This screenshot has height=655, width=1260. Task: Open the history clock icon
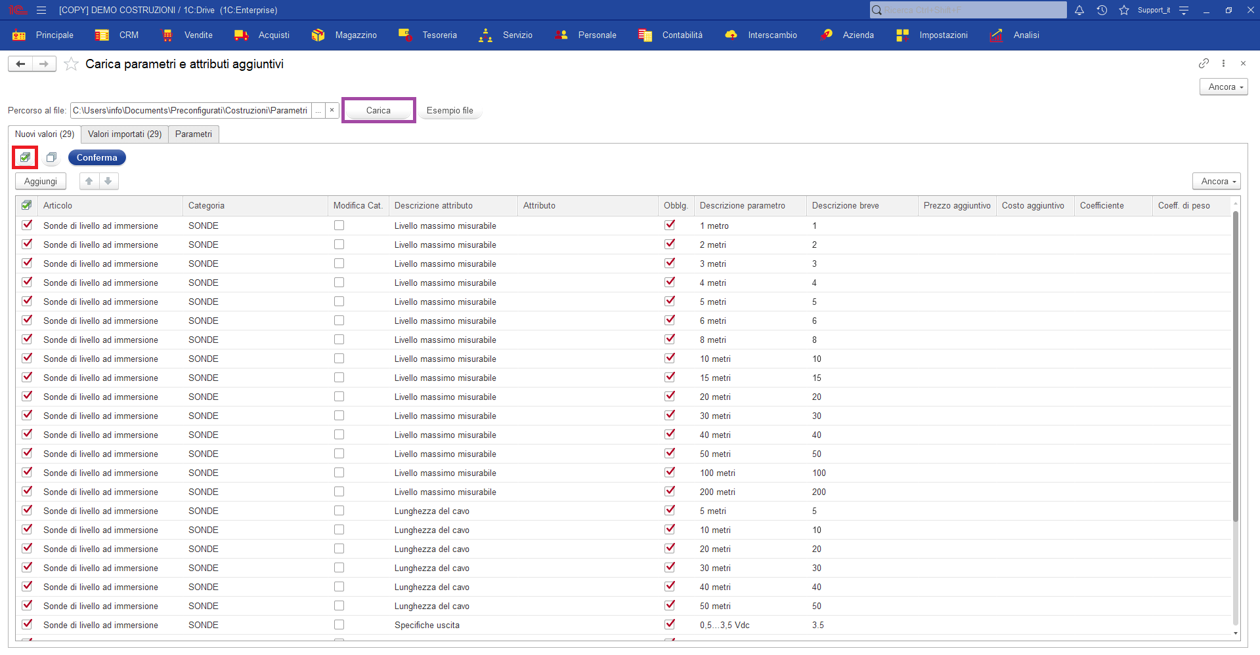pos(1102,10)
